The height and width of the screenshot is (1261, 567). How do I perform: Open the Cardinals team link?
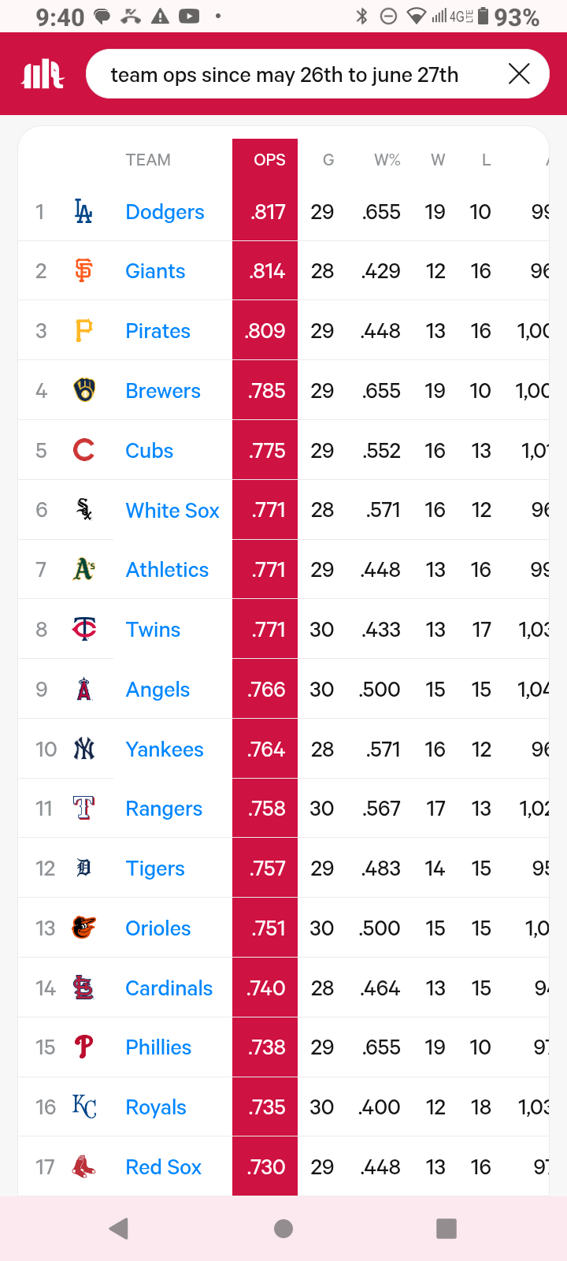pos(169,988)
